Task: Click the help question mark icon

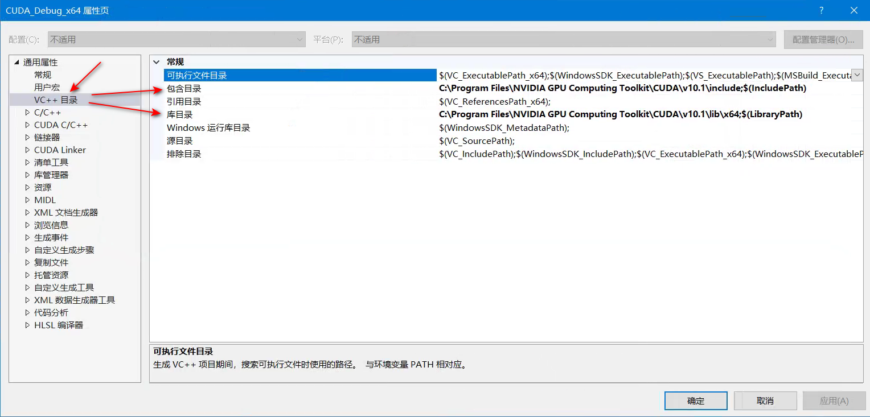Action: click(821, 10)
